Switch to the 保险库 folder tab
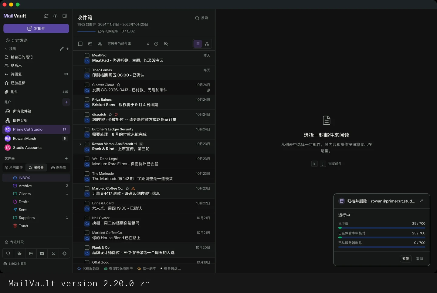437x293 pixels. click(x=59, y=167)
